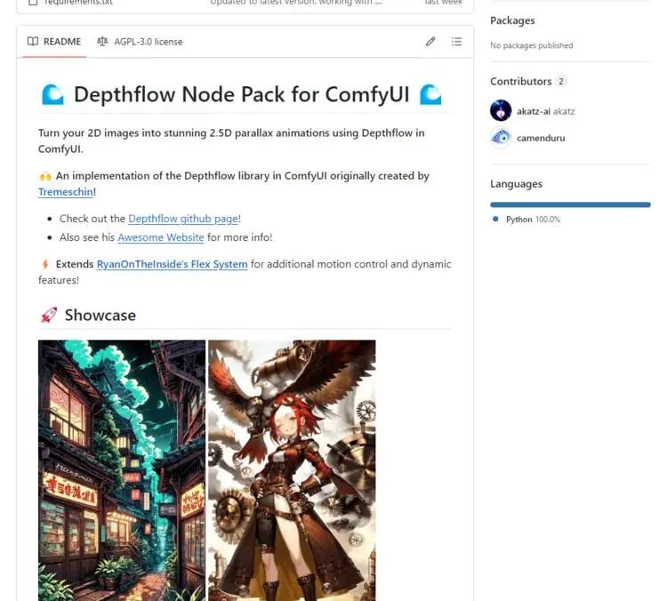Open the Contributors section heading
Screen dimensions: 667x601
click(x=520, y=81)
